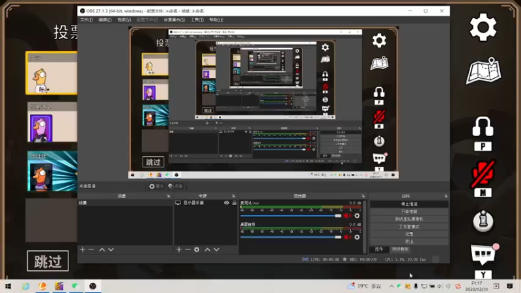Remove the scene with minus icon
The height and width of the screenshot is (293, 521).
[91, 249]
